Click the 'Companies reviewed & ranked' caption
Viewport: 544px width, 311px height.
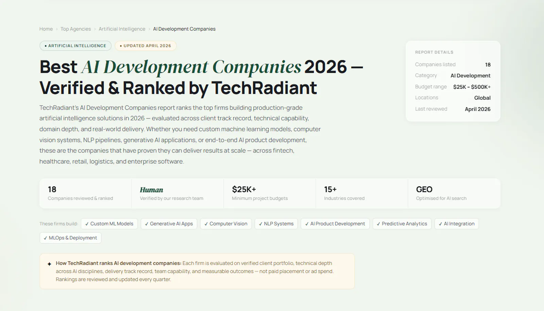coord(80,198)
